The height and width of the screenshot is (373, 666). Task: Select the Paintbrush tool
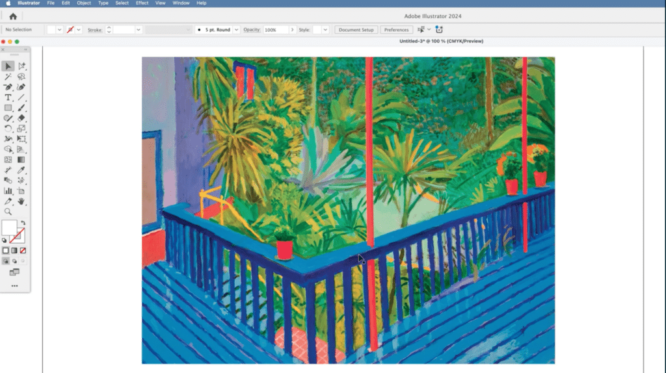click(x=21, y=108)
